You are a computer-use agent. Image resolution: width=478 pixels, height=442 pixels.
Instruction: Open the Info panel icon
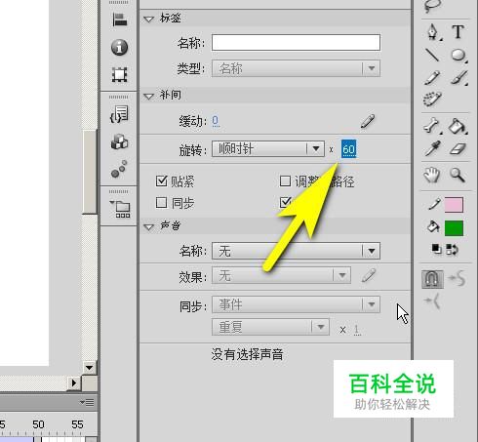coord(119,48)
